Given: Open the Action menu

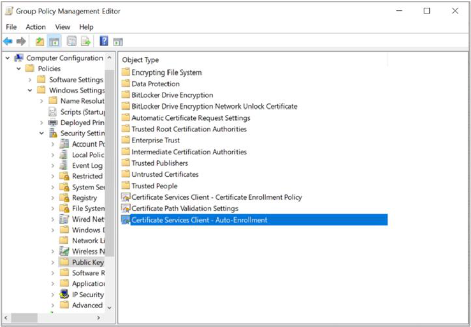Looking at the screenshot, I should (36, 27).
